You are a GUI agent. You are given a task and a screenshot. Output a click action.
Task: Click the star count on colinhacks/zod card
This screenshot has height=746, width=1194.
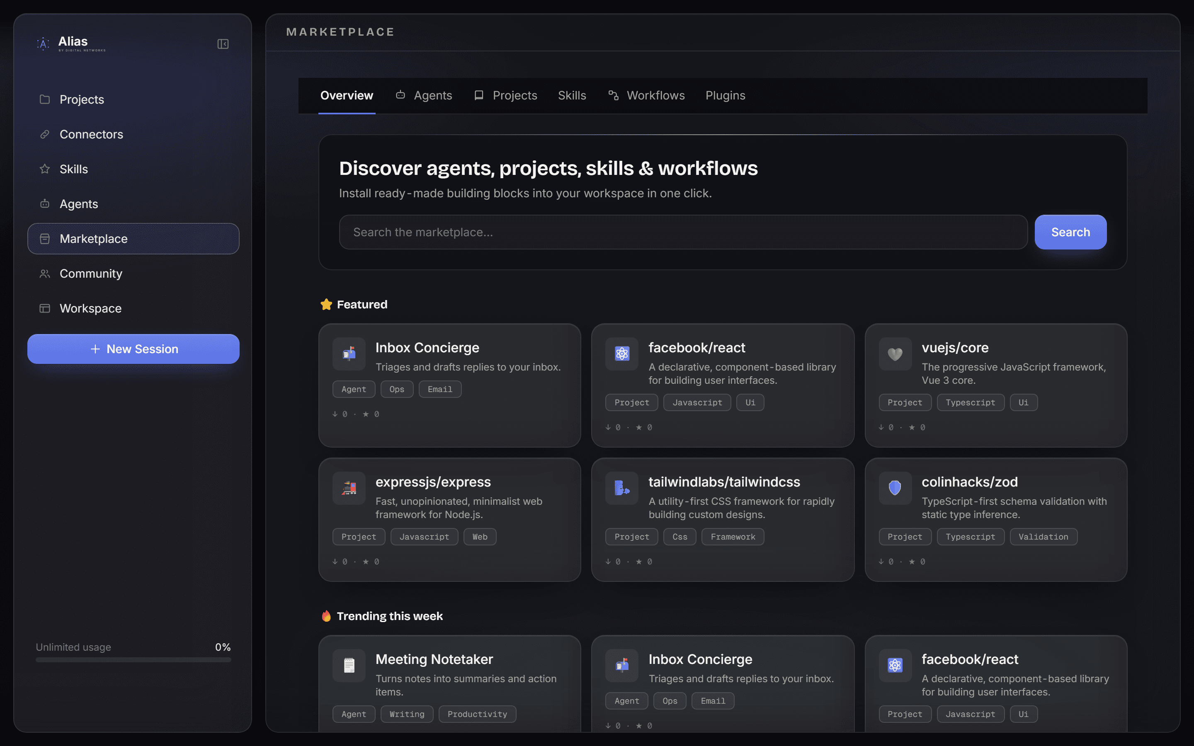tap(917, 562)
